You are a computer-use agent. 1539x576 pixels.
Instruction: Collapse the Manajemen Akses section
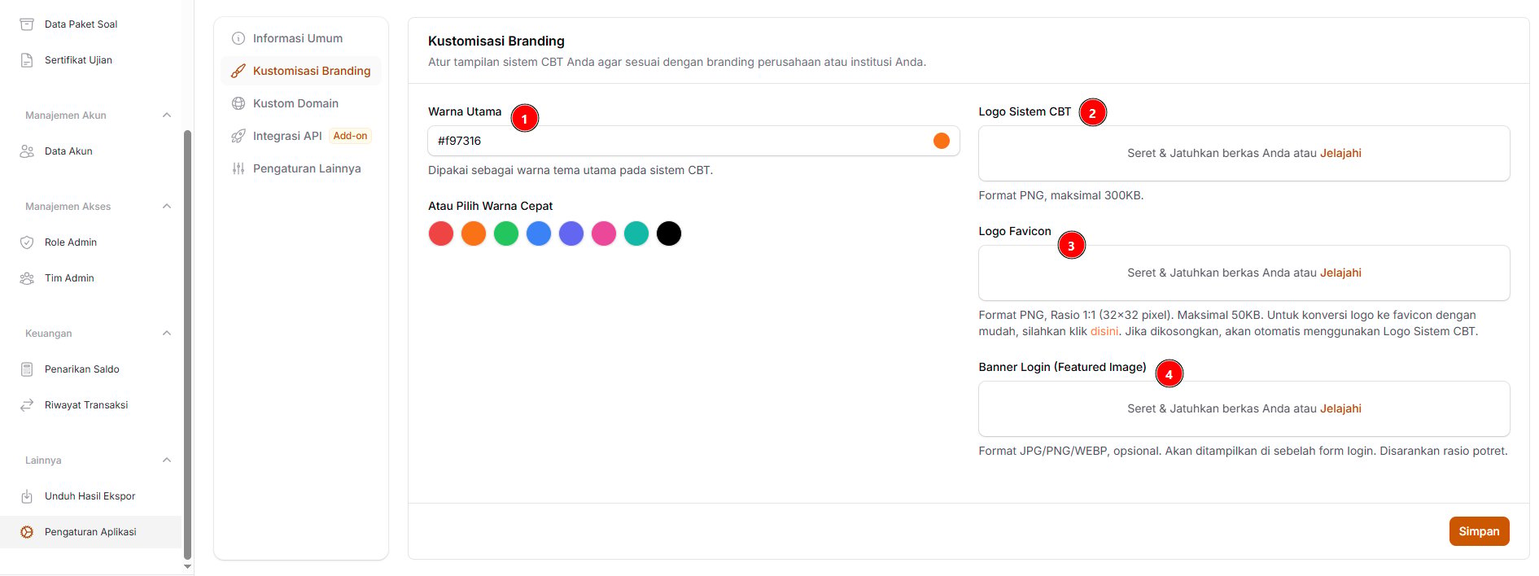pyautogui.click(x=167, y=206)
